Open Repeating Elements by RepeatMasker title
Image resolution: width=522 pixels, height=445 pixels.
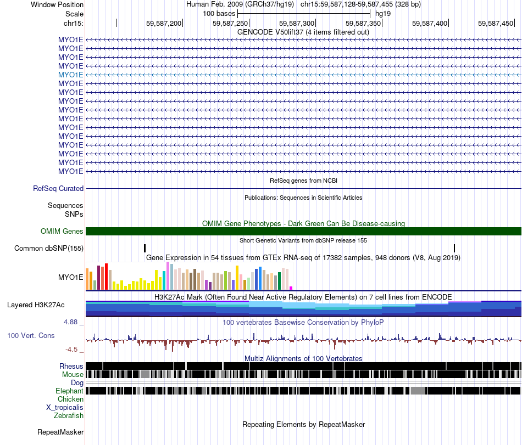click(x=303, y=424)
